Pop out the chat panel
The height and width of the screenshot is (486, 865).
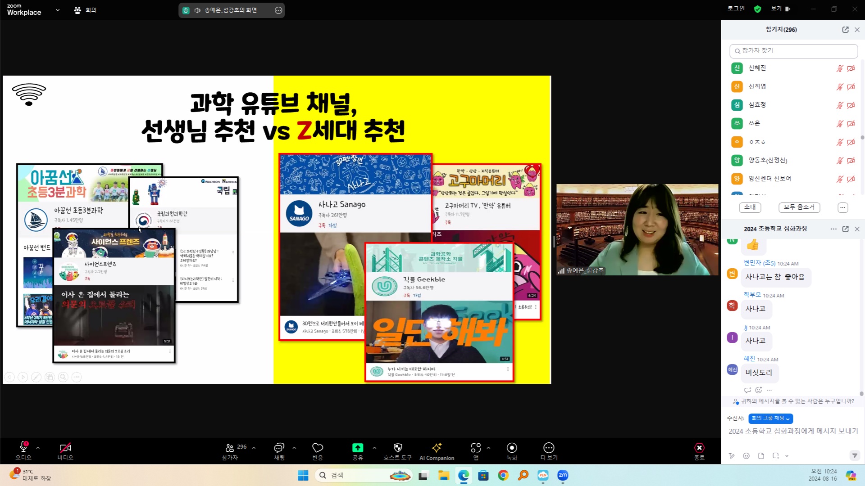tap(845, 229)
